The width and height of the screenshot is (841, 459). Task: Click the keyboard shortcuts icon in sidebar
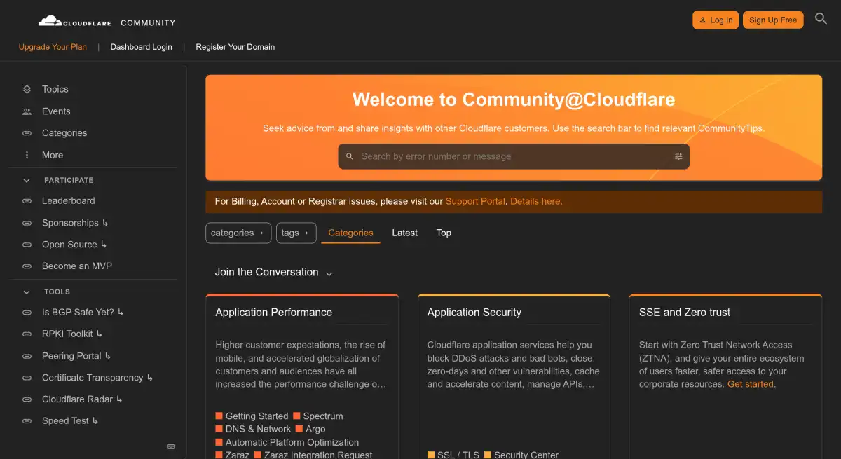(171, 446)
